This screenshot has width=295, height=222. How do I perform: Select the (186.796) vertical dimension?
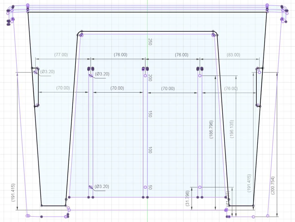tap(211, 130)
